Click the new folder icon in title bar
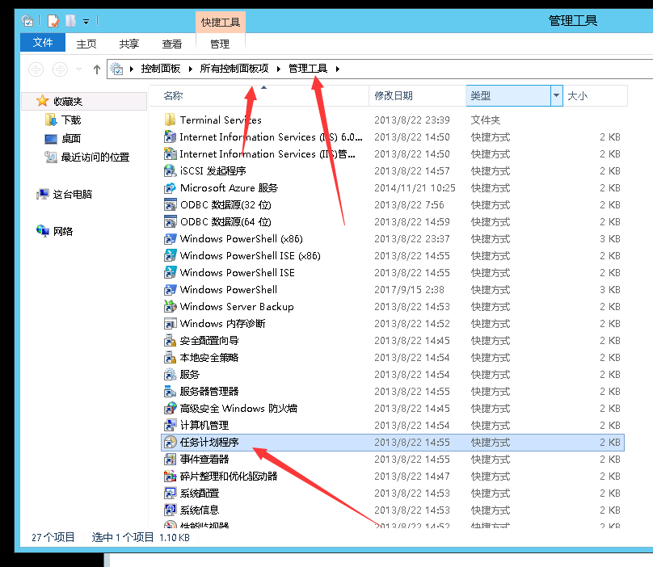The height and width of the screenshot is (567, 653). (71, 21)
